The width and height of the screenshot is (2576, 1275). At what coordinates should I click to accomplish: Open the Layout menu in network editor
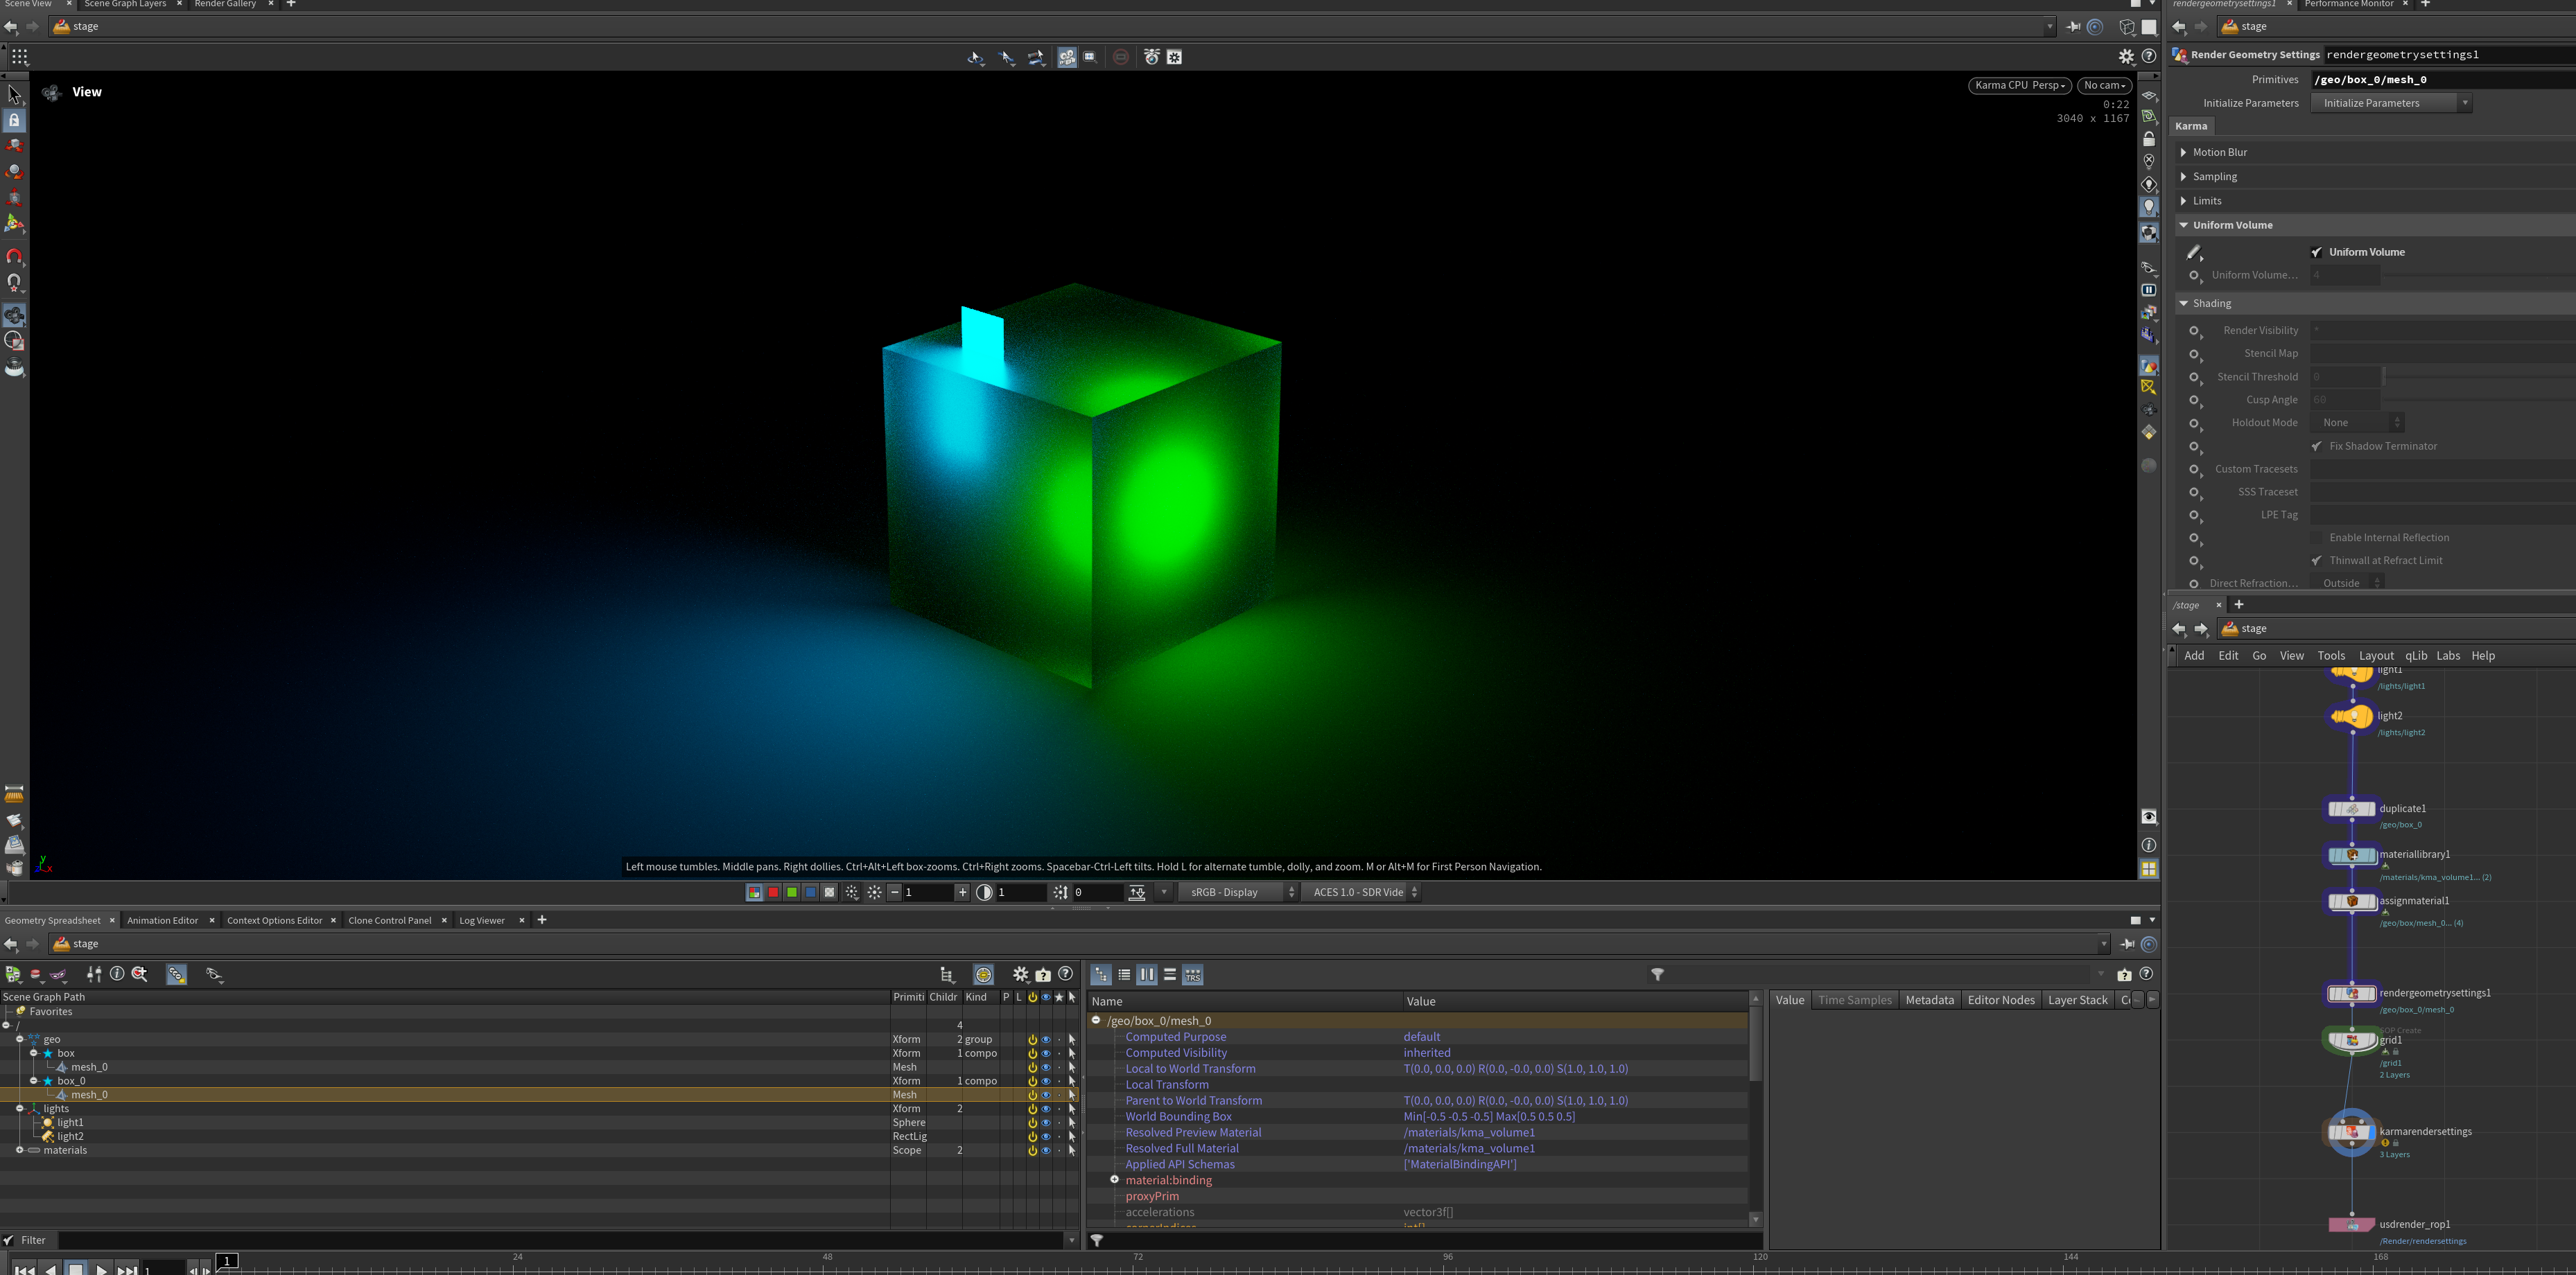pyautogui.click(x=2375, y=656)
